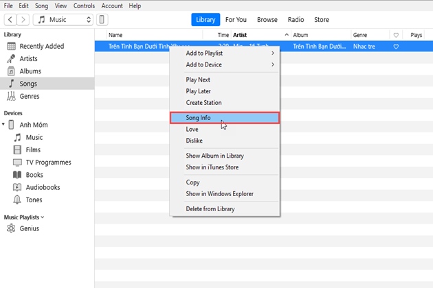The image size is (433, 288).
Task: Select the Albums icon in sidebar
Action: 11,71
